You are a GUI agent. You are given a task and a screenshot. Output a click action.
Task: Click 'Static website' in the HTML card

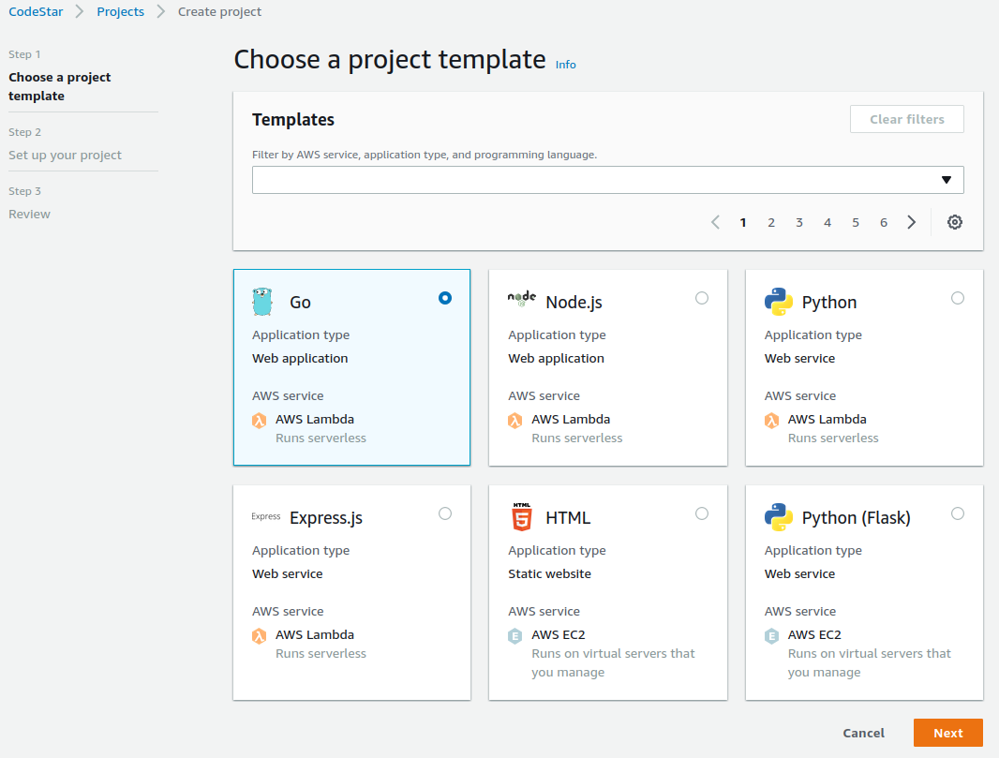click(550, 574)
